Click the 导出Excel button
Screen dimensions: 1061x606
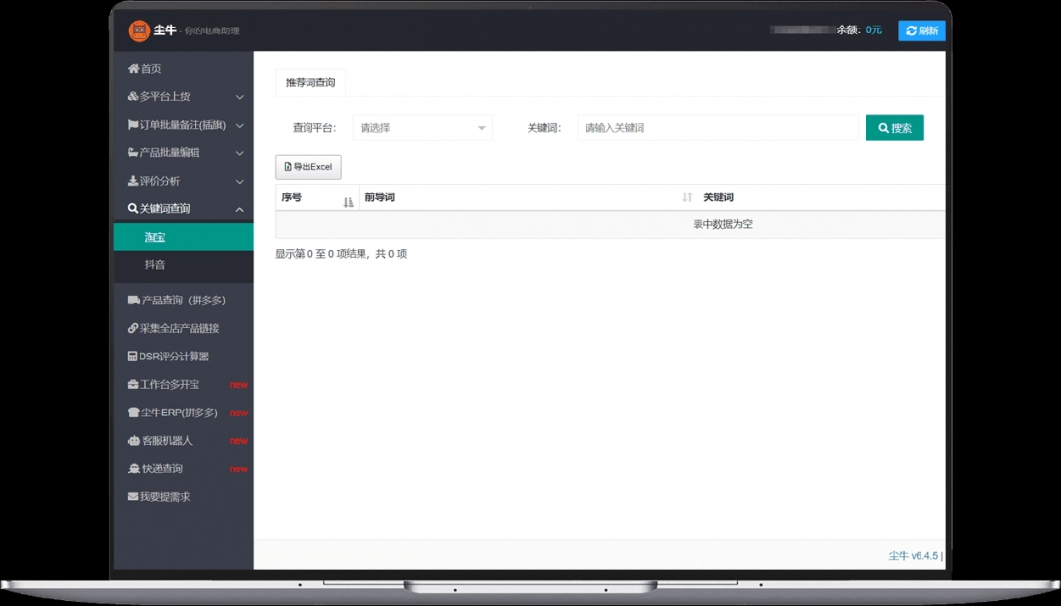pyautogui.click(x=308, y=167)
